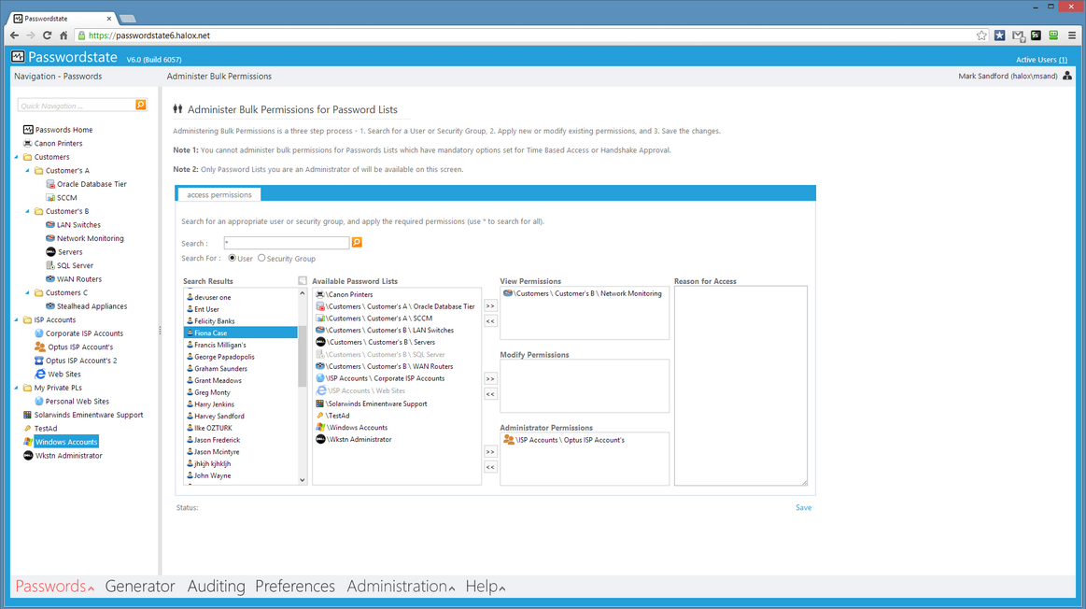Click the Windows Accounts flag icon in the Available Password Lists

(x=320, y=428)
